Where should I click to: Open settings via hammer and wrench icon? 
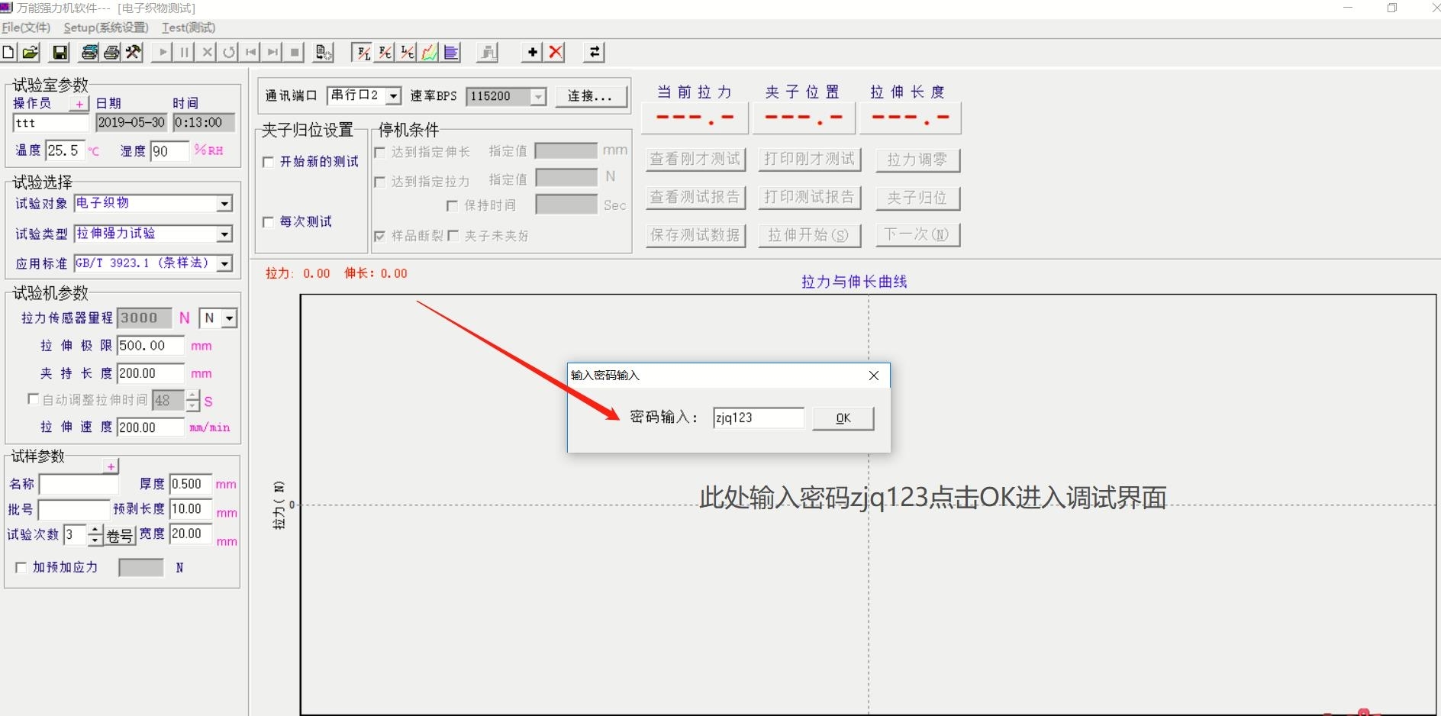(x=134, y=53)
